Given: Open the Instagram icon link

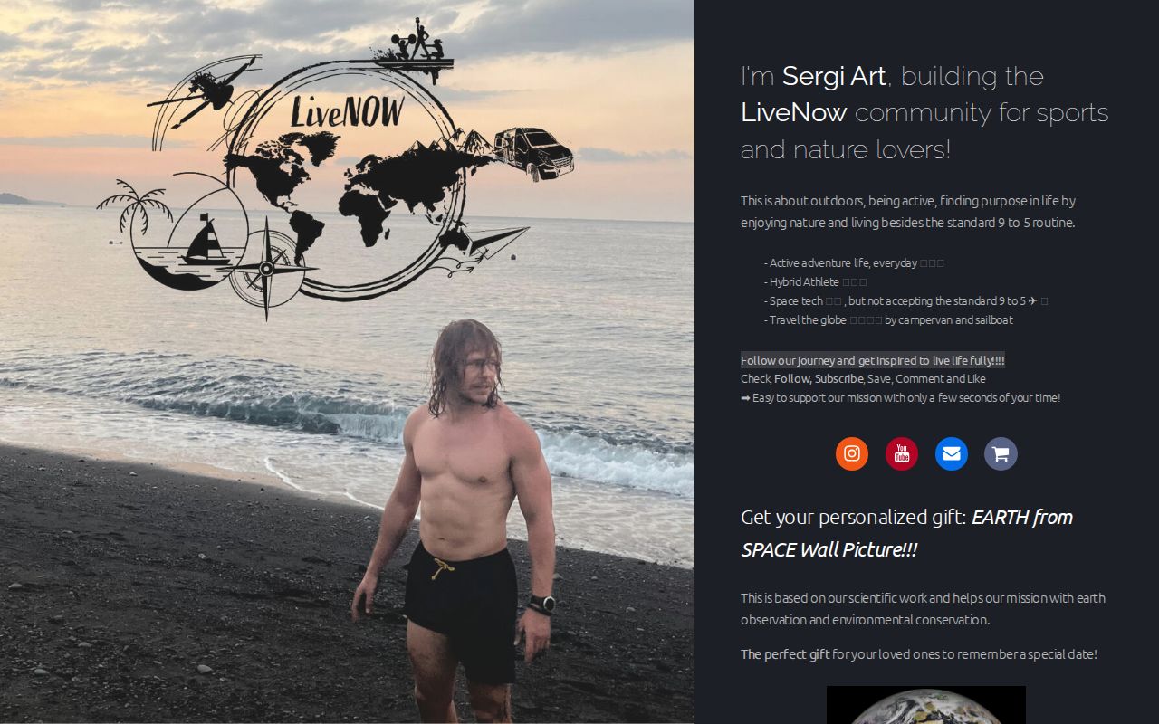Looking at the screenshot, I should click(851, 454).
